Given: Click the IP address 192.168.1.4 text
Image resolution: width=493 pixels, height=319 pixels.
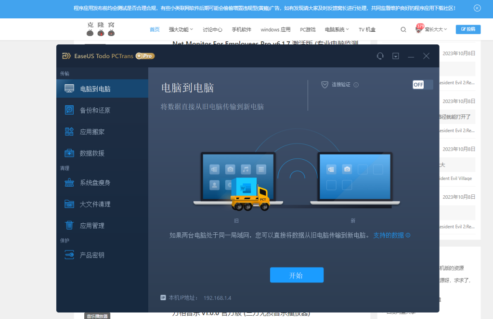Looking at the screenshot, I should (x=217, y=298).
